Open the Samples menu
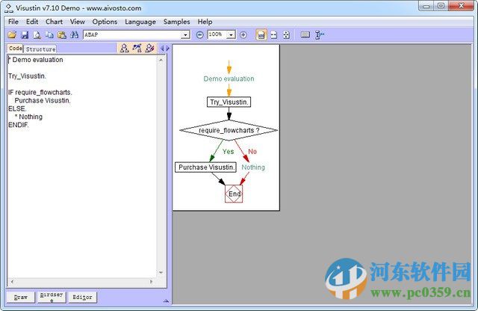The height and width of the screenshot is (311, 478). point(176,22)
